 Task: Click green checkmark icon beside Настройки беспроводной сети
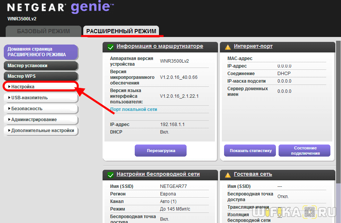click(111, 175)
